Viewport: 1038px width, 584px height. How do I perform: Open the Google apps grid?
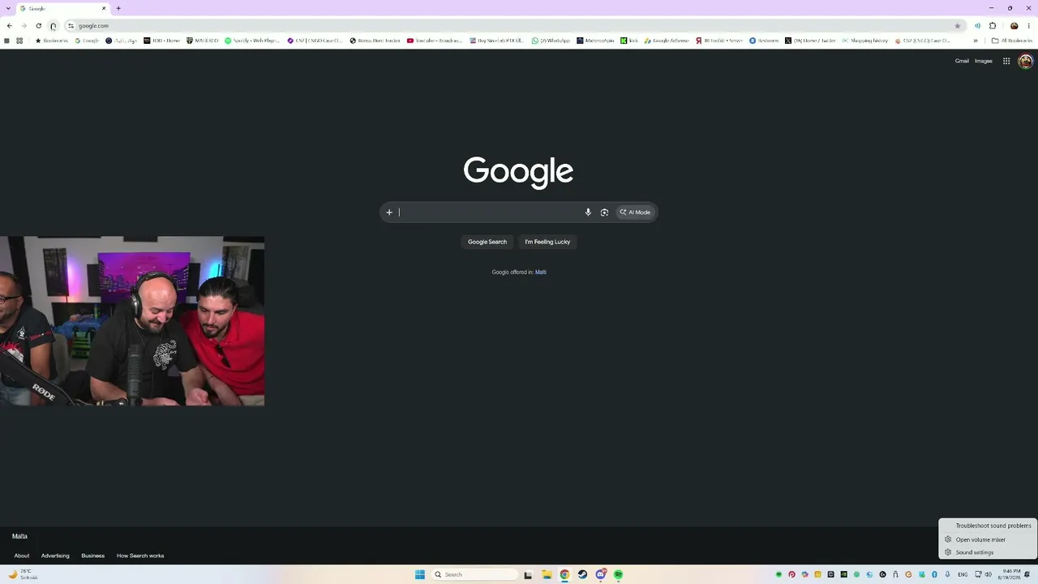pyautogui.click(x=1006, y=61)
